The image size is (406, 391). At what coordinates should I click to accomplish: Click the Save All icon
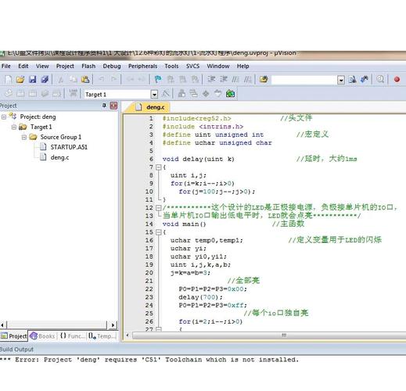pyautogui.click(x=45, y=79)
